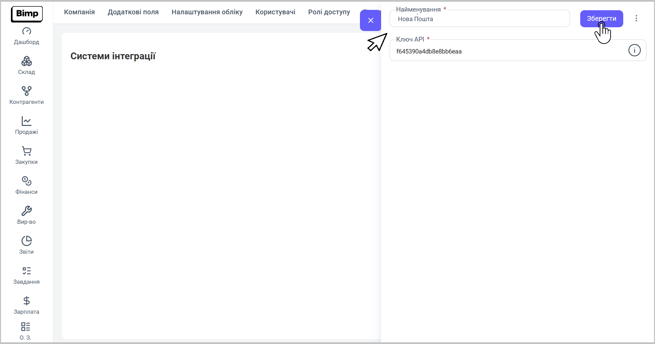
Task: Navigate to Фінанси coins icon
Action: [26, 181]
